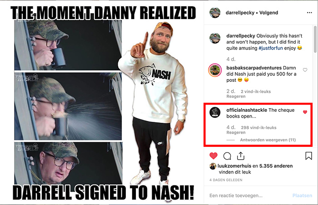
Task: Unlike the officialnashtackle comment heart
Action: 305,112
